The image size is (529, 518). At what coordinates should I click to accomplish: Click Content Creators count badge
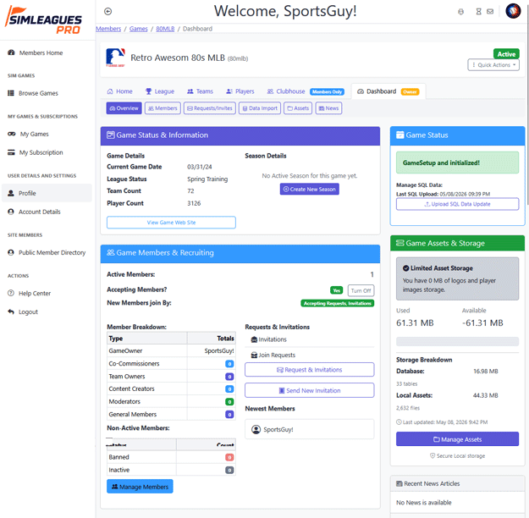(229, 389)
